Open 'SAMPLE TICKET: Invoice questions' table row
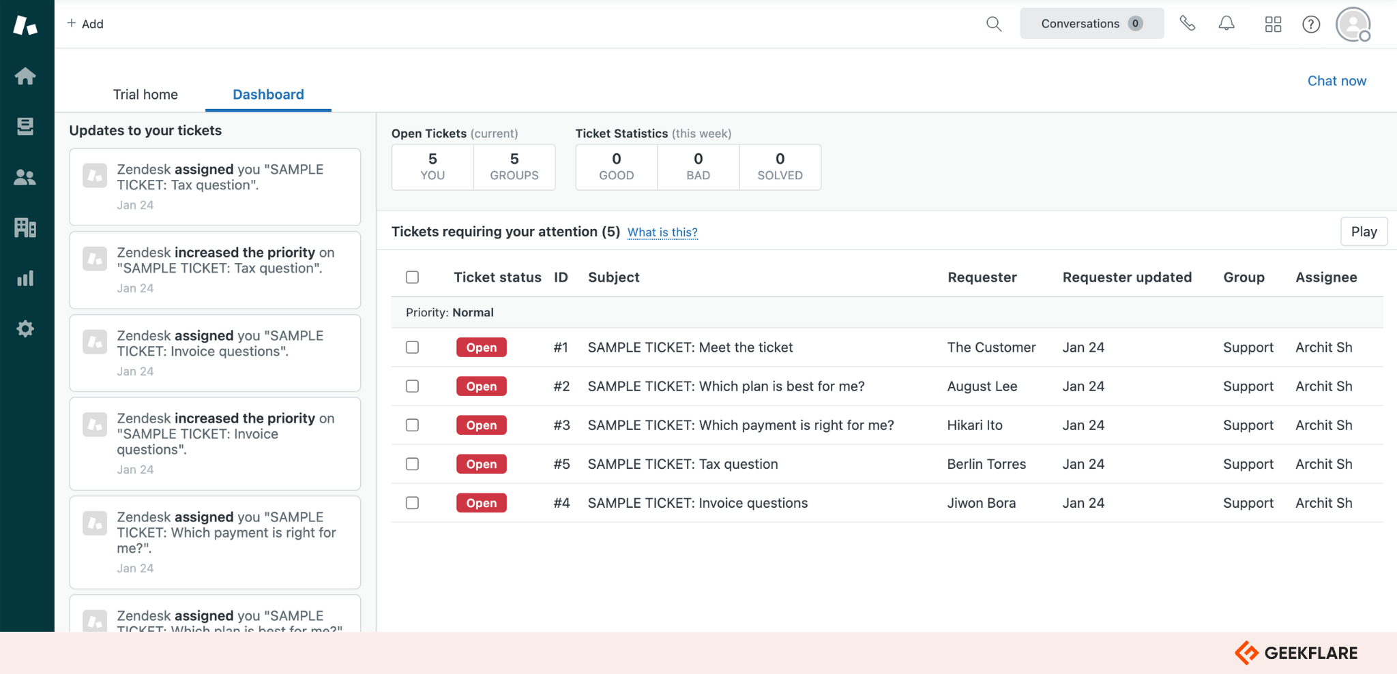The image size is (1397, 674). [887, 503]
